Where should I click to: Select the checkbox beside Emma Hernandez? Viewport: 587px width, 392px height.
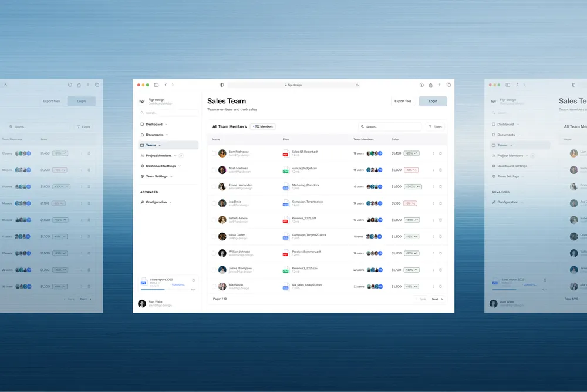coord(214,186)
